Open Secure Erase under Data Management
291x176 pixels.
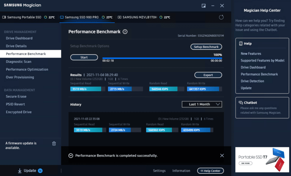pos(16,96)
